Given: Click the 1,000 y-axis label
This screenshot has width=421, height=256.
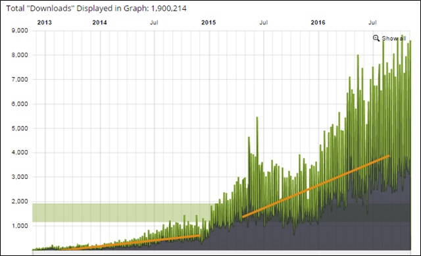Looking at the screenshot, I should tap(20, 226).
